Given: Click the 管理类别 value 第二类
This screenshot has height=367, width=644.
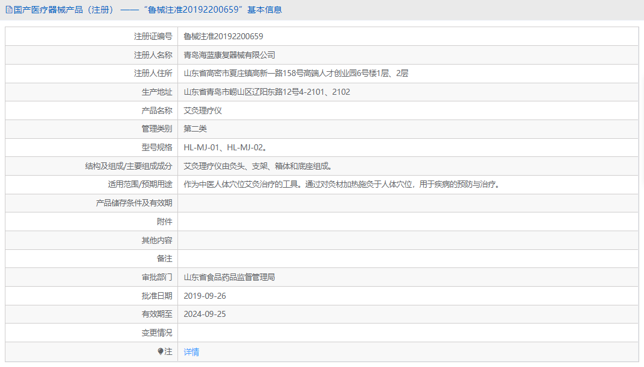Looking at the screenshot, I should point(196,129).
